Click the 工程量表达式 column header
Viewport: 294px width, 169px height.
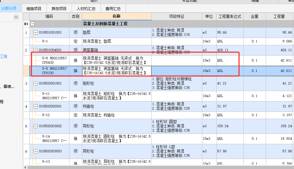pos(230,17)
